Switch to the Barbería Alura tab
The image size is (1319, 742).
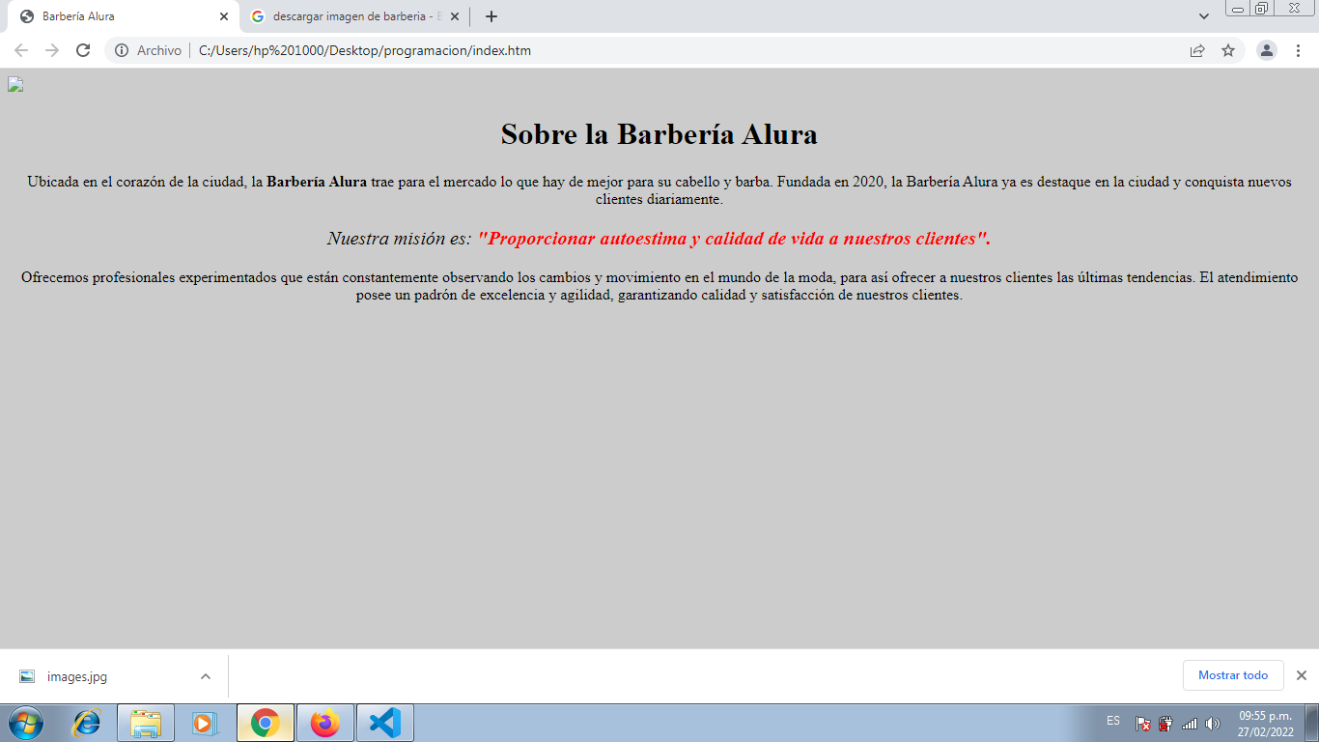coord(124,16)
